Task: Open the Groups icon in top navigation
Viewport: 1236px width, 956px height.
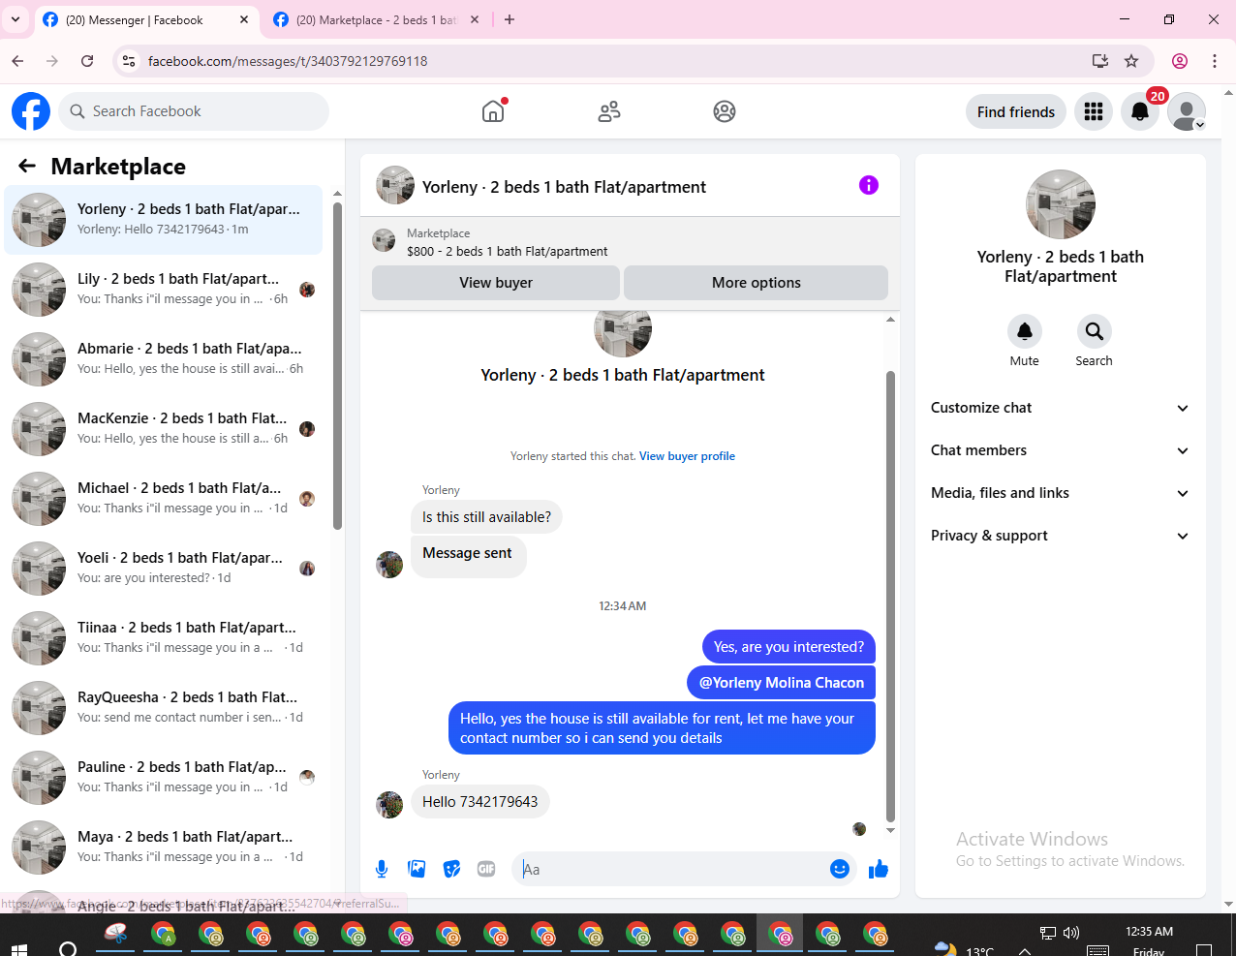Action: pos(725,111)
